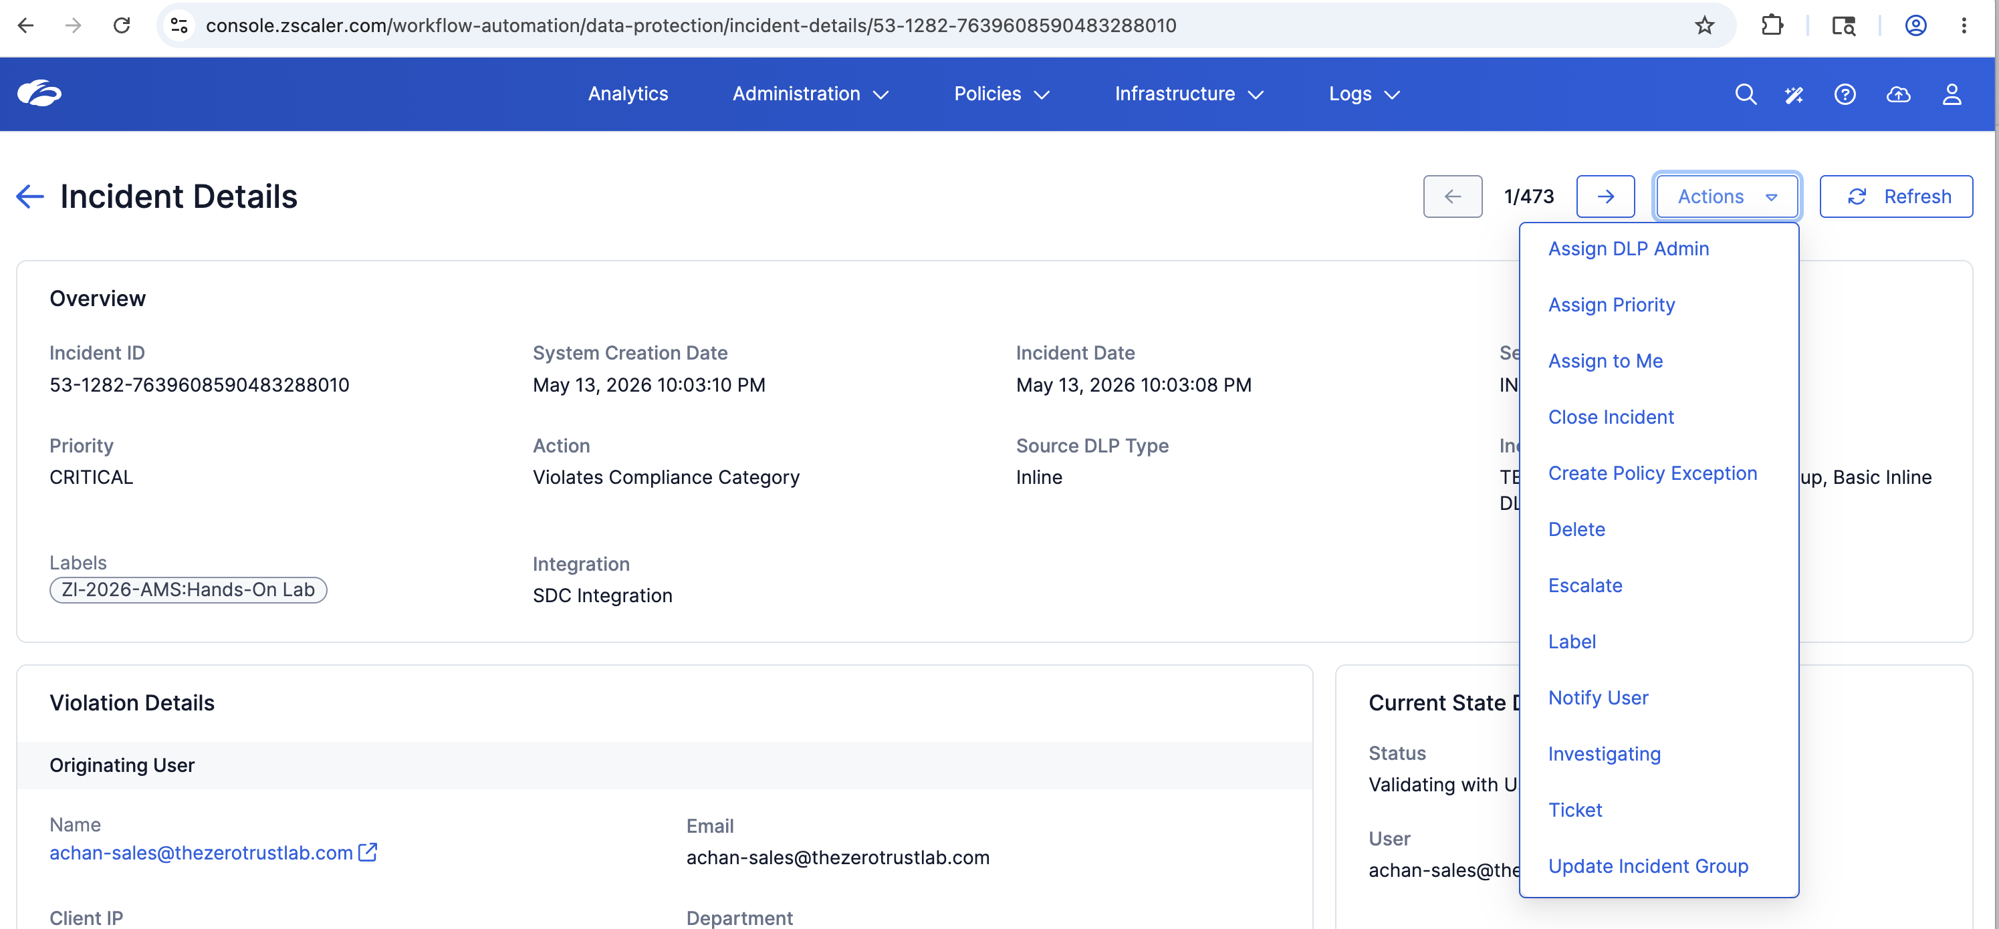Click the Refresh button
The width and height of the screenshot is (1999, 929).
tap(1896, 196)
